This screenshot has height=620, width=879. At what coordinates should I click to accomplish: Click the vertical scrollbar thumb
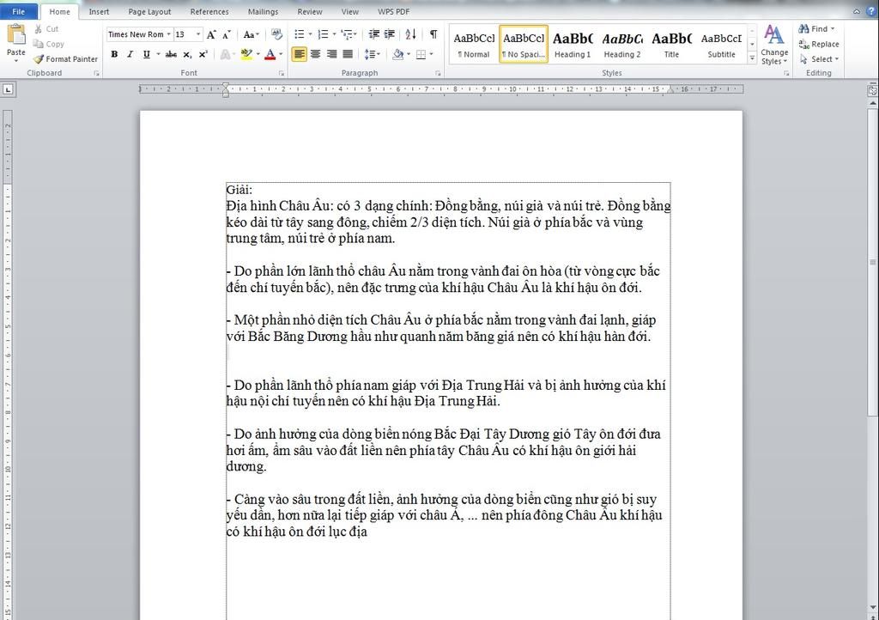click(873, 264)
